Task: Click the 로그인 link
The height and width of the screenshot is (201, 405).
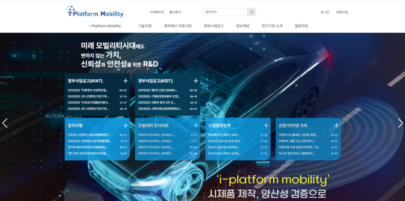Action: coord(325,12)
